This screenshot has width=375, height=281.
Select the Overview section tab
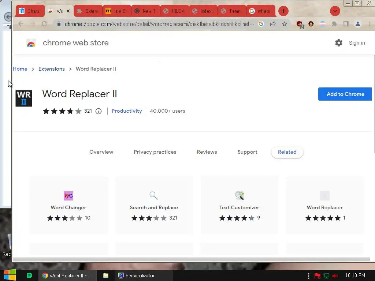click(x=101, y=152)
